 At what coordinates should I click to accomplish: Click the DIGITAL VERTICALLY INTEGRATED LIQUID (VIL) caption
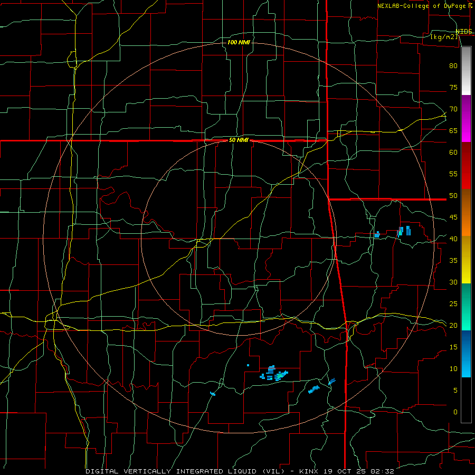coord(185,471)
